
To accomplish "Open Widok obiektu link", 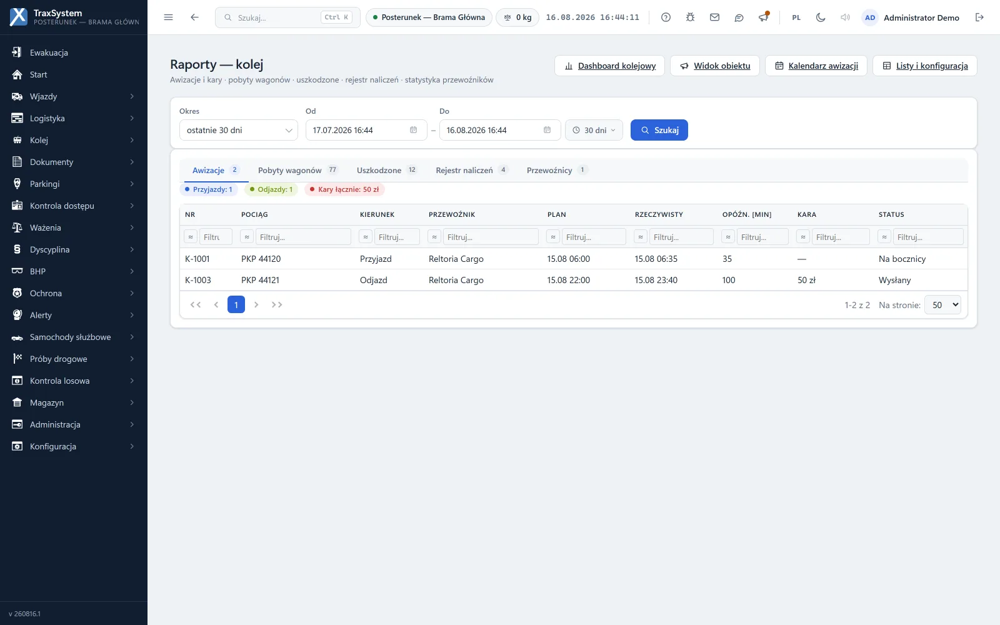I will pos(715,66).
